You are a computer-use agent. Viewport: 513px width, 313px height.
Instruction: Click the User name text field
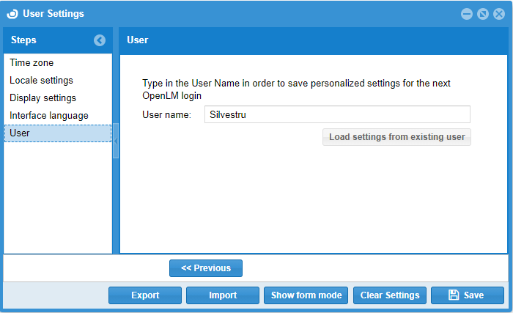pyautogui.click(x=336, y=114)
